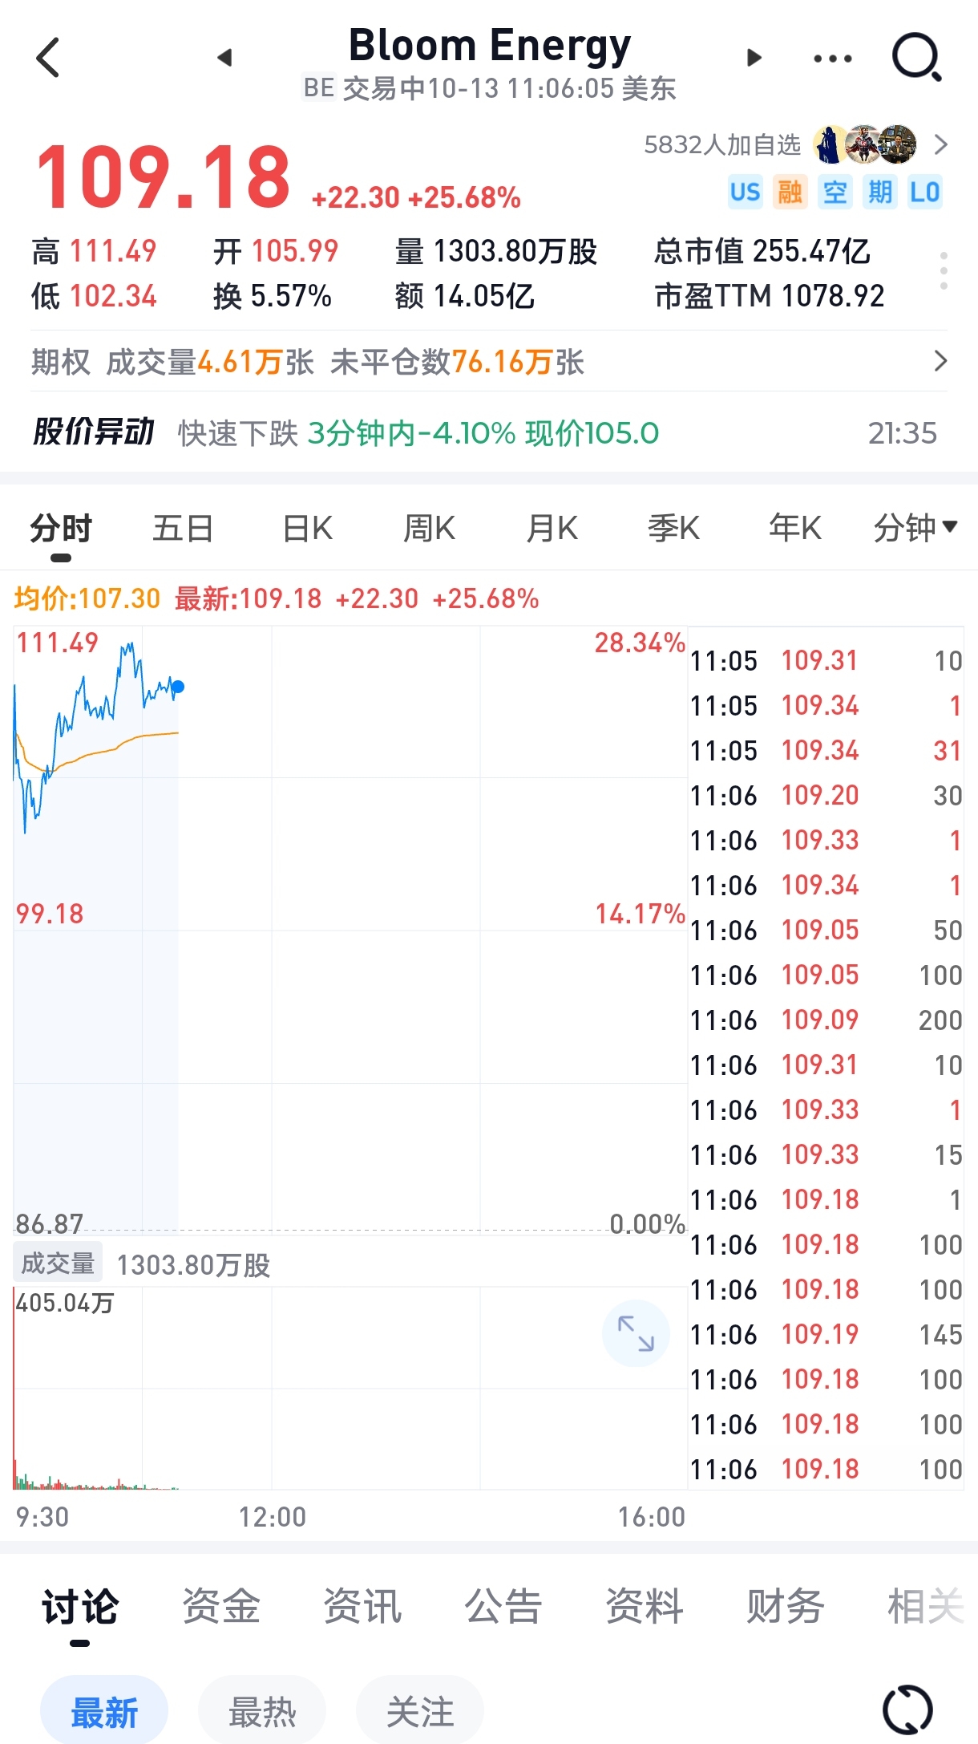Tap the vertical dots beside market cap
The image size is (978, 1744).
944,271
